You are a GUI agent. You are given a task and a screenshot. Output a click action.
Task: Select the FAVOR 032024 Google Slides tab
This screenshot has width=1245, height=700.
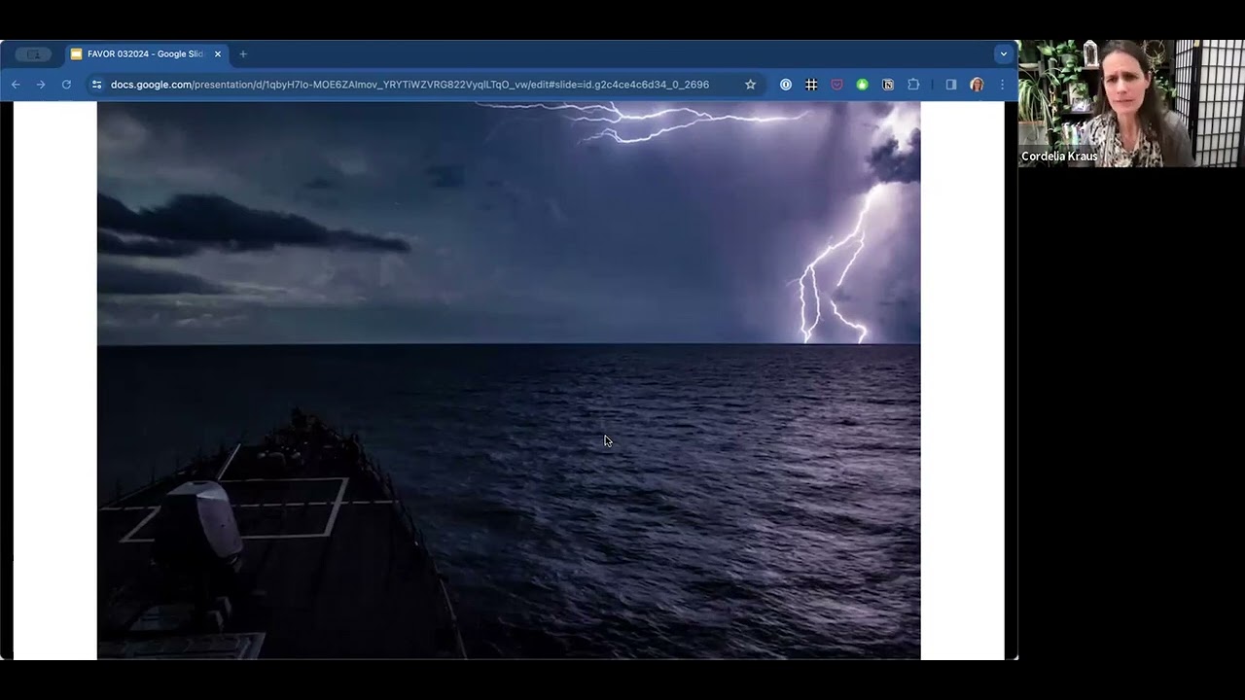tap(146, 54)
